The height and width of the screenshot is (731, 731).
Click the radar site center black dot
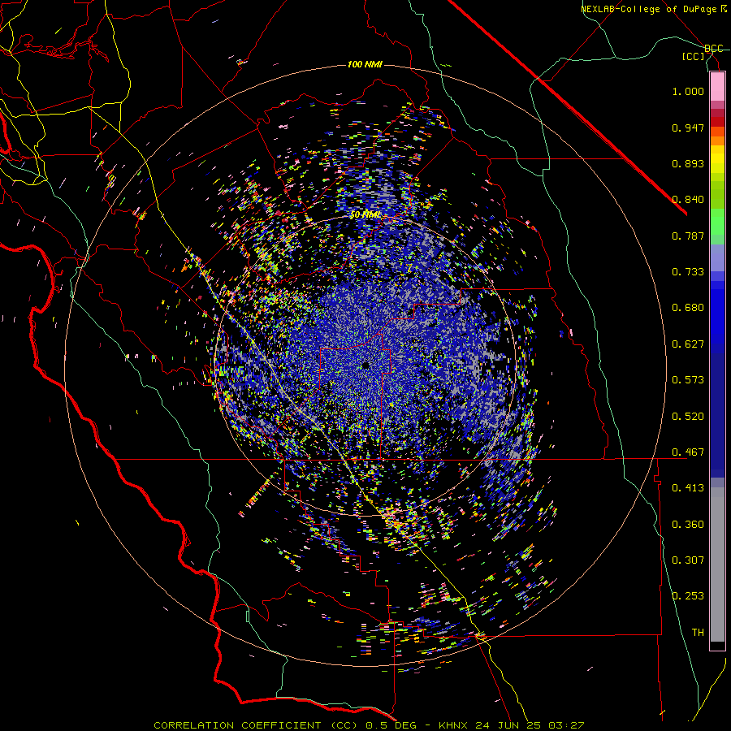pos(365,366)
